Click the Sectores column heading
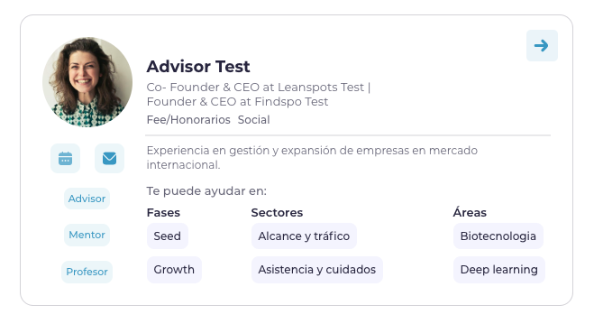The height and width of the screenshot is (333, 594). tap(277, 212)
